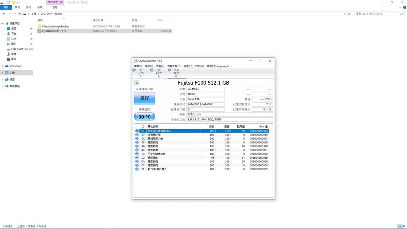This screenshot has height=229, width=407.
Task: Click the Properties icon in quick access toolbar
Action: click(9, 2)
